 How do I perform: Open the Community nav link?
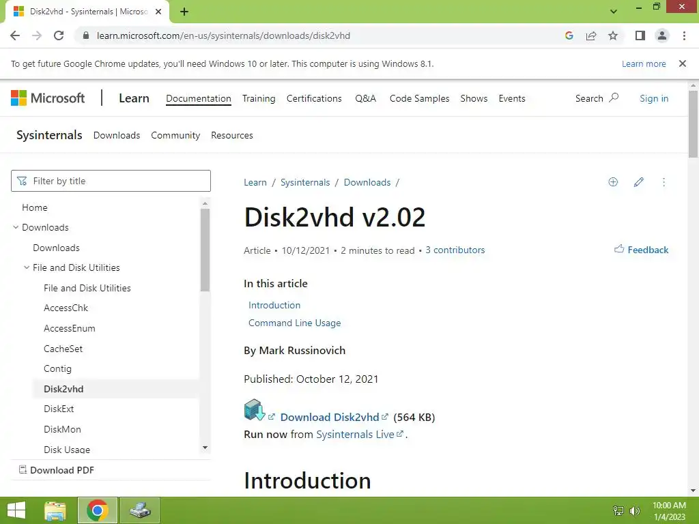175,135
